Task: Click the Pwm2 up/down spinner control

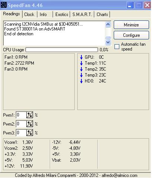Action: [30, 124]
